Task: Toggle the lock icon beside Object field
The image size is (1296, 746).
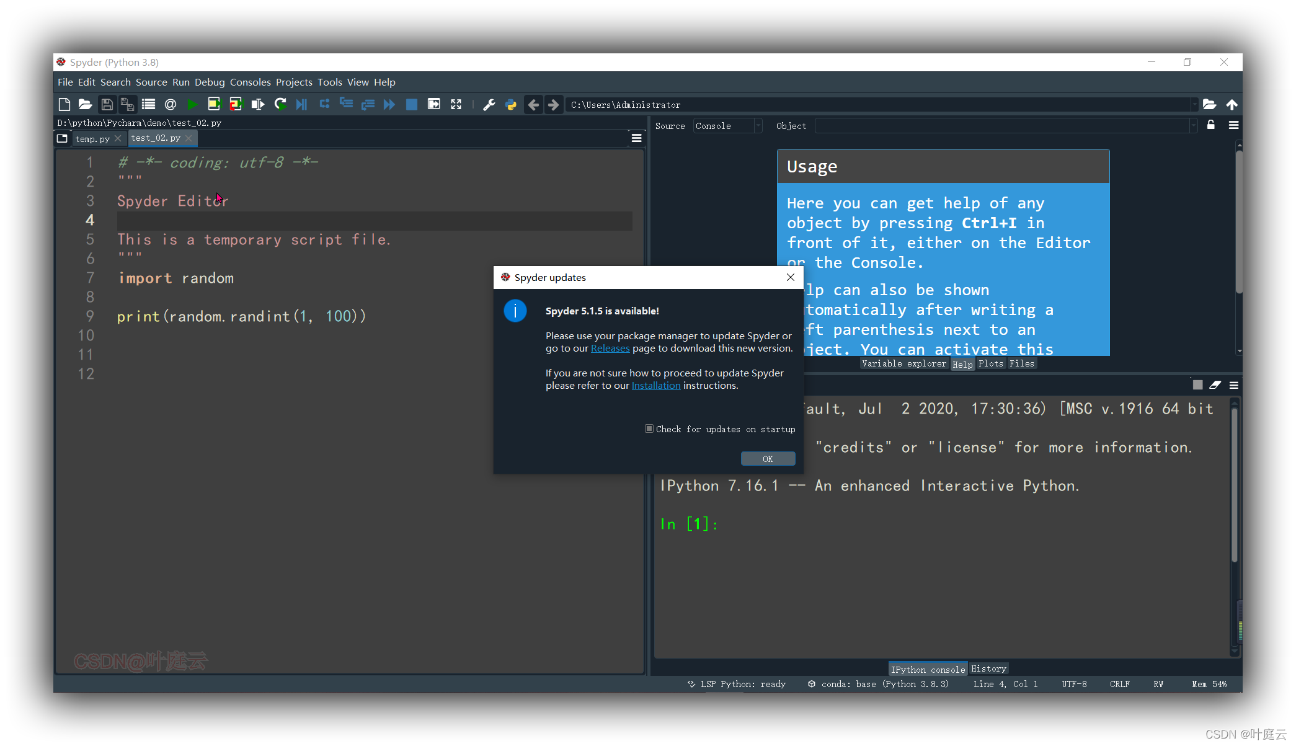Action: [x=1210, y=125]
